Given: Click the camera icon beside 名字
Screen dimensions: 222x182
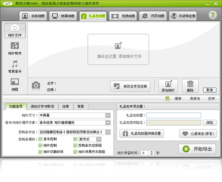Looking at the screenshot, I should (36, 86).
